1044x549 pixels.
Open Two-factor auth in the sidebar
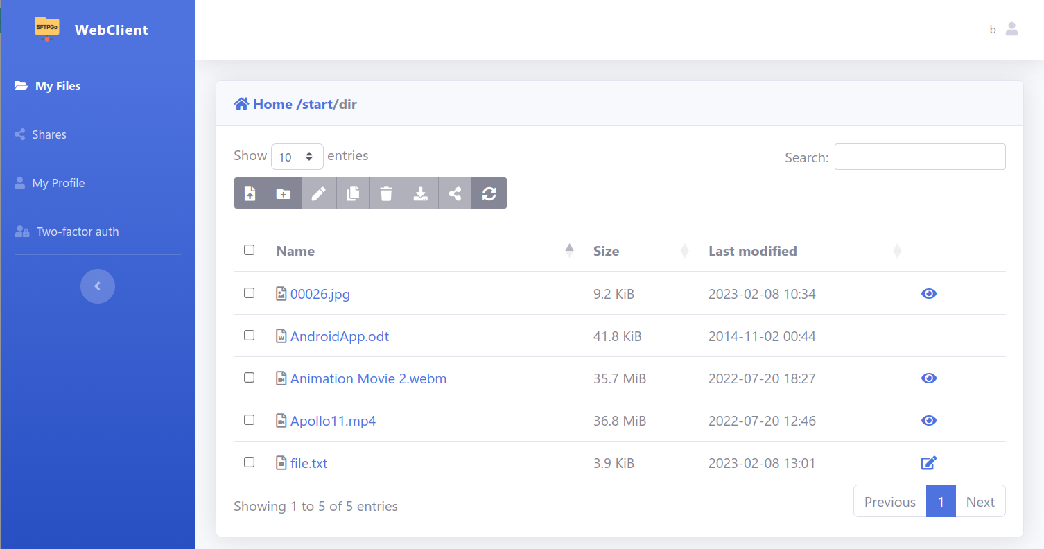[77, 232]
